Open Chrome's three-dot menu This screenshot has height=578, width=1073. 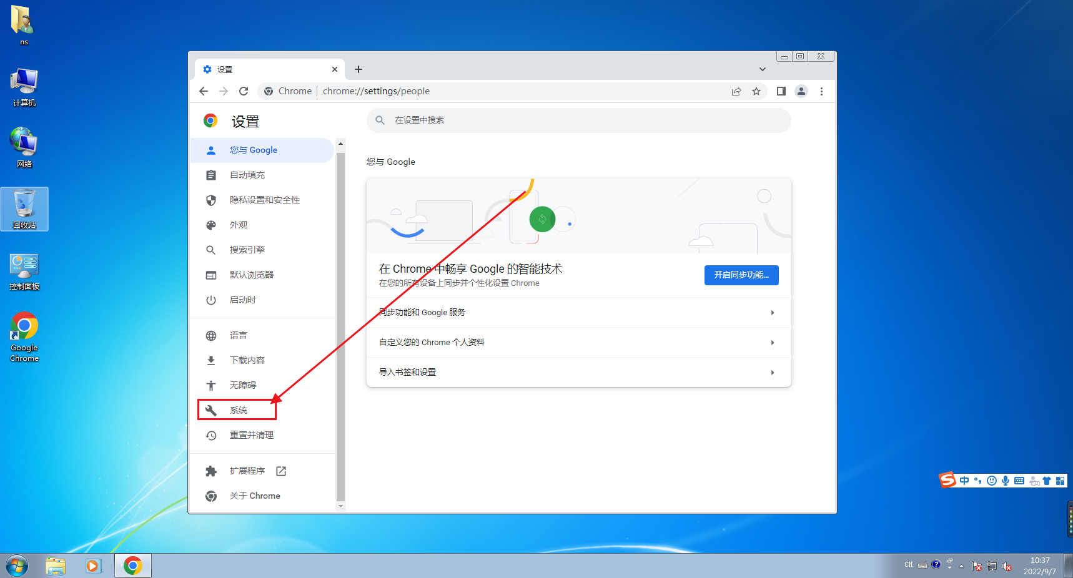[821, 91]
